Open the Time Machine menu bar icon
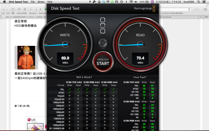Image resolution: width=209 pixels, height=131 pixels. (x=121, y=2)
